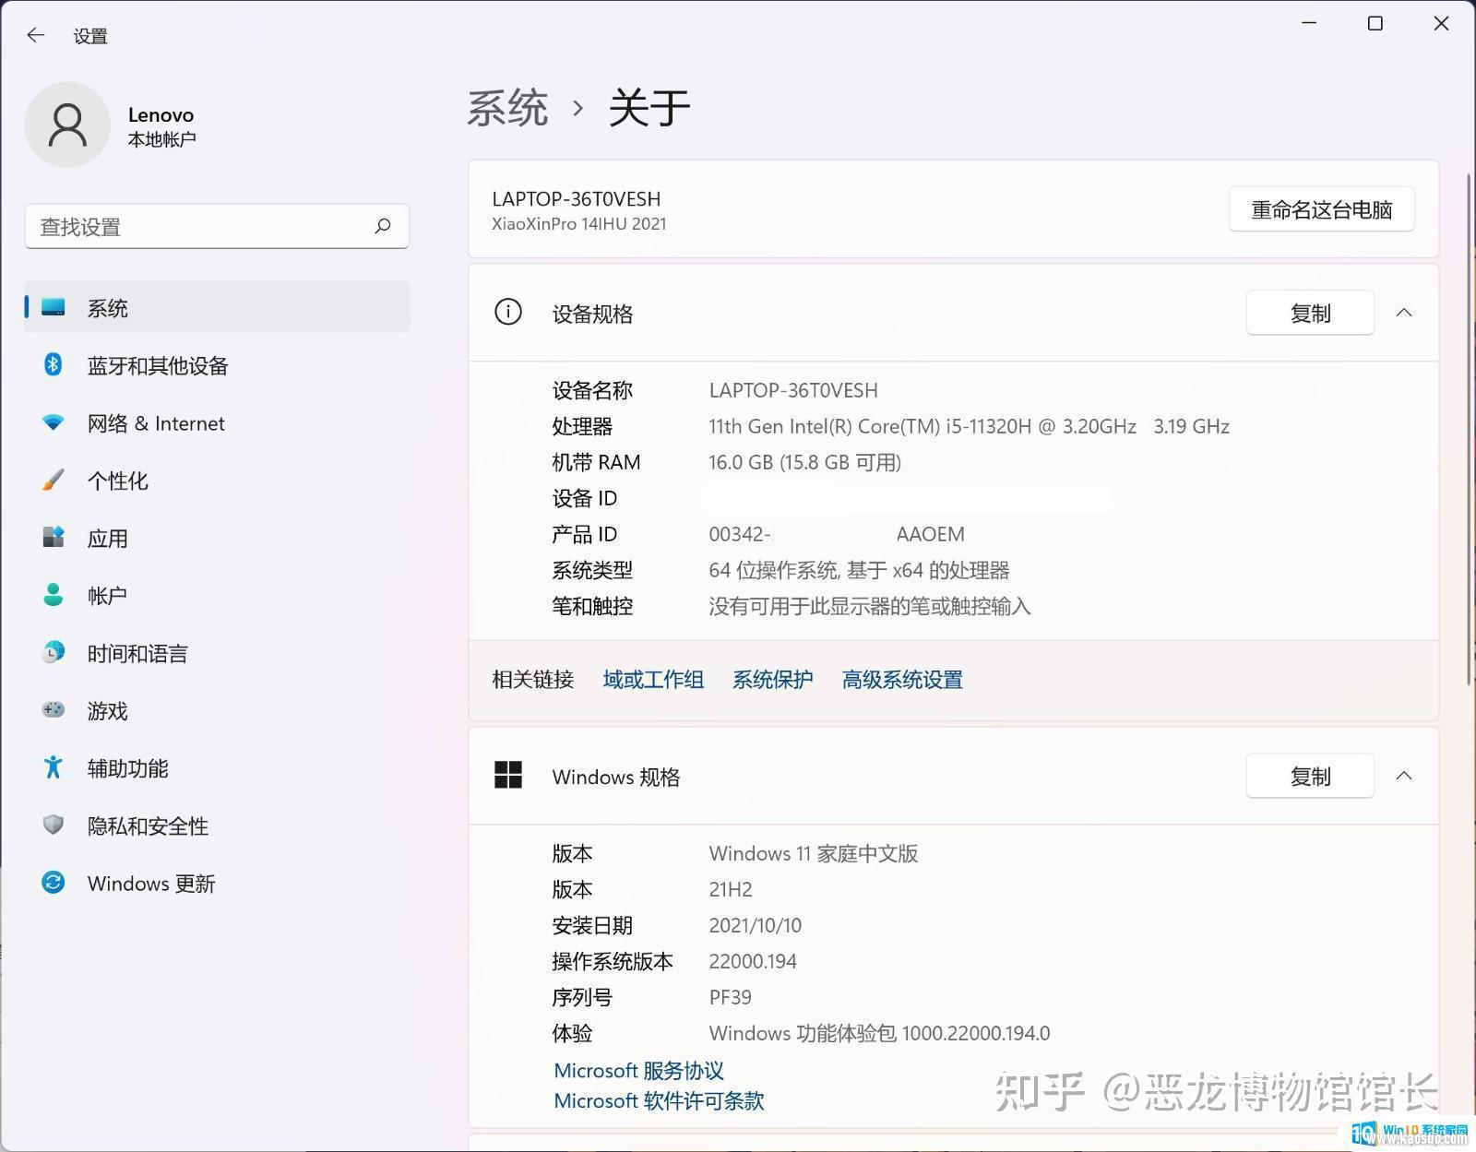Open 系统 settings category

pyautogui.click(x=217, y=307)
